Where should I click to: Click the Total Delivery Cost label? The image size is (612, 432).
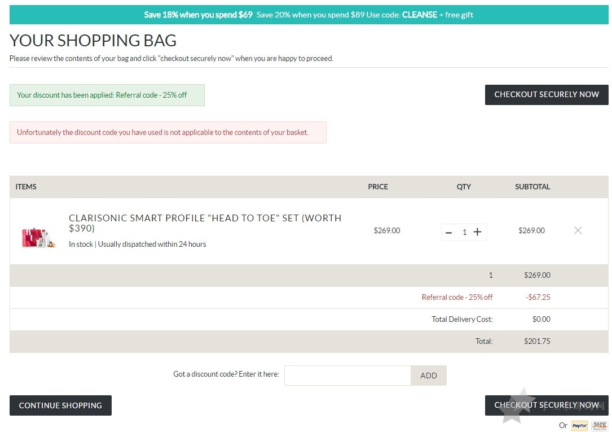pyautogui.click(x=462, y=319)
